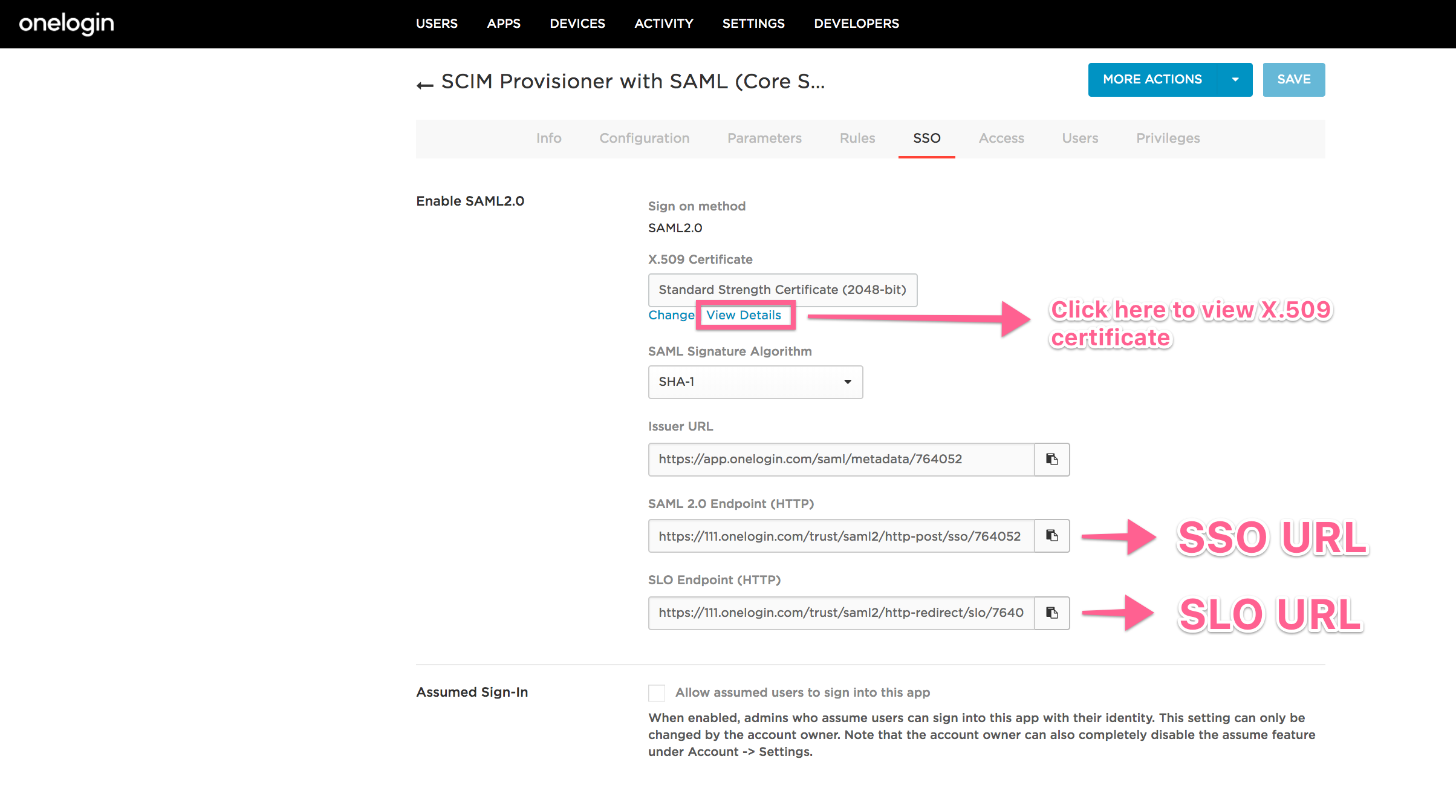Click the Issuer URL text field
The height and width of the screenshot is (808, 1456).
[840, 460]
